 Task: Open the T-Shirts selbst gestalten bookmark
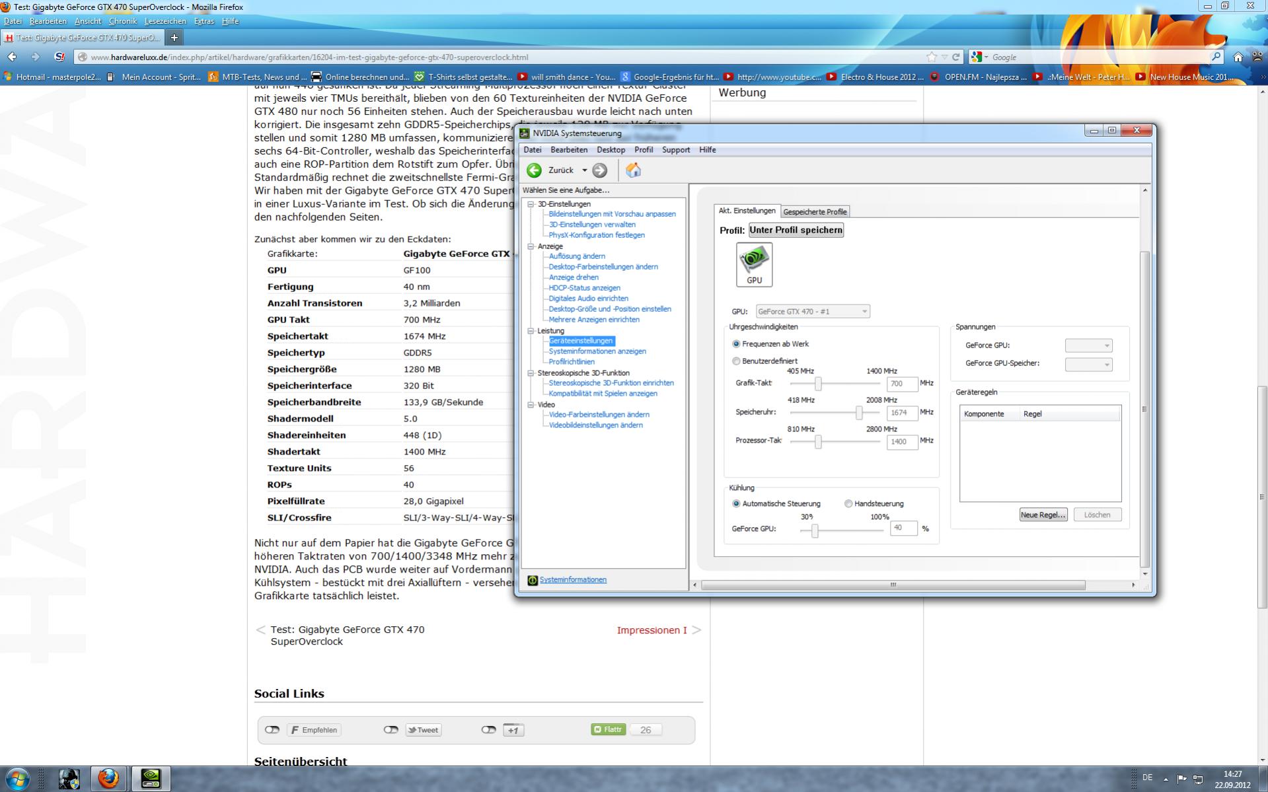pos(463,77)
